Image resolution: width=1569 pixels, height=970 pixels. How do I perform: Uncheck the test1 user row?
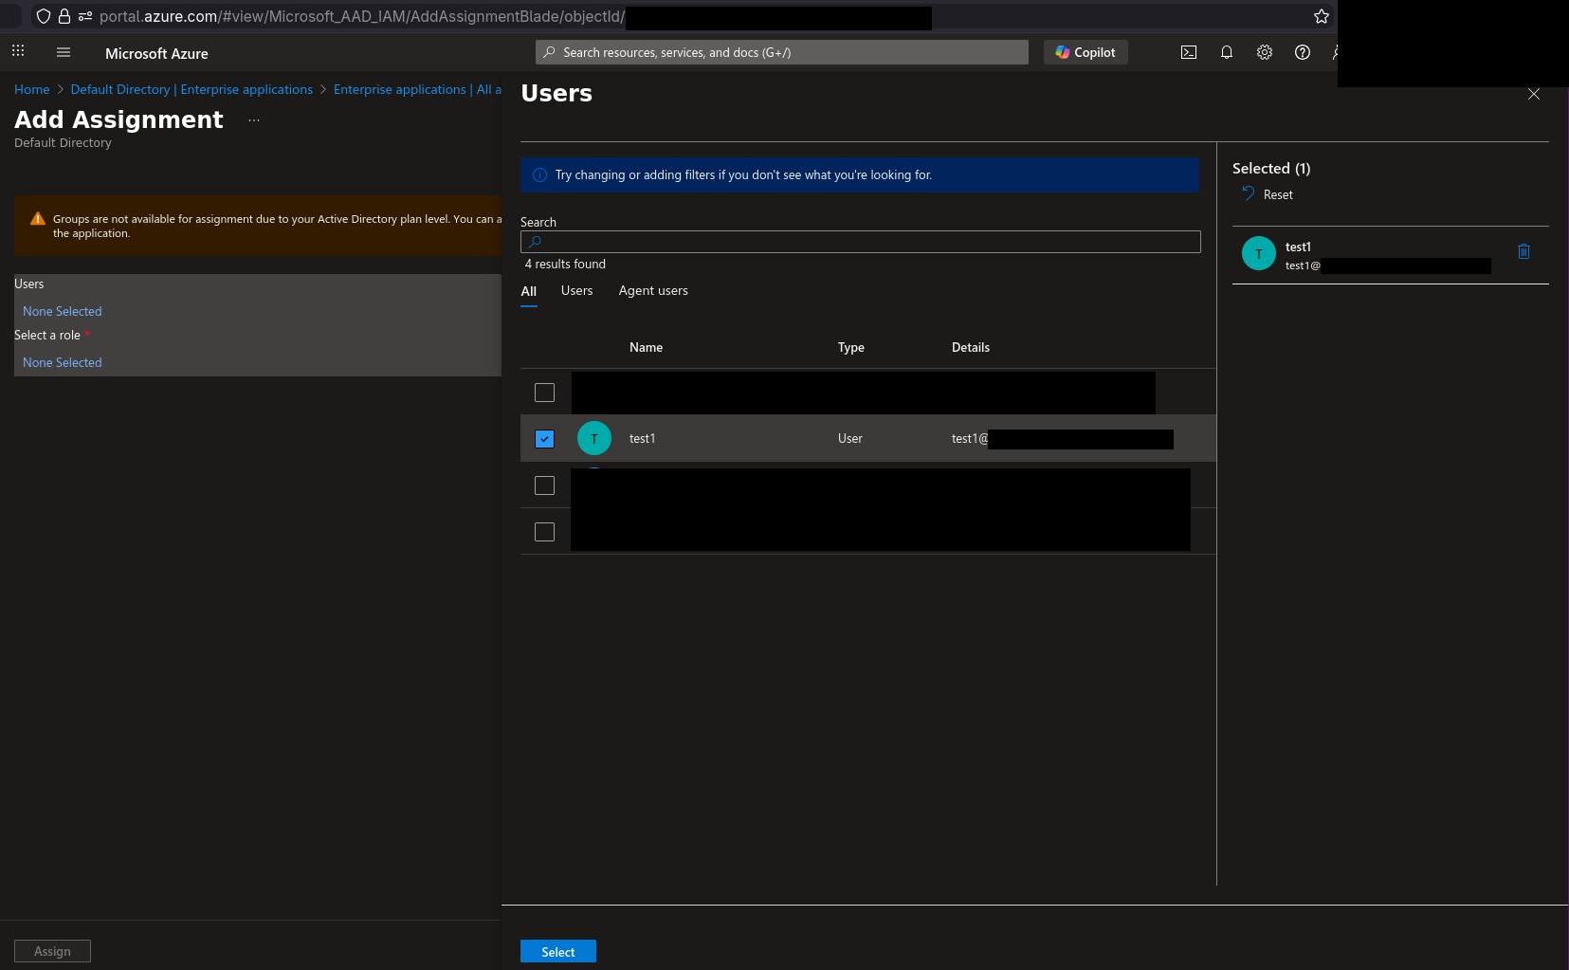tap(544, 438)
